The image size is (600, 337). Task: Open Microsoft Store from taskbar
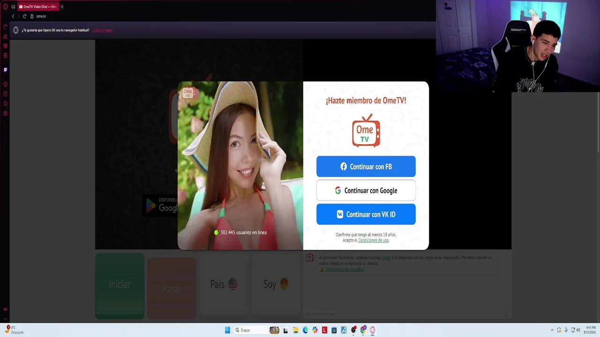click(x=334, y=330)
